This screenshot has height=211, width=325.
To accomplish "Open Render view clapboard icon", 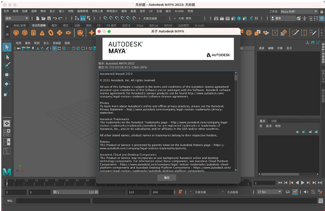I will pos(216,18).
